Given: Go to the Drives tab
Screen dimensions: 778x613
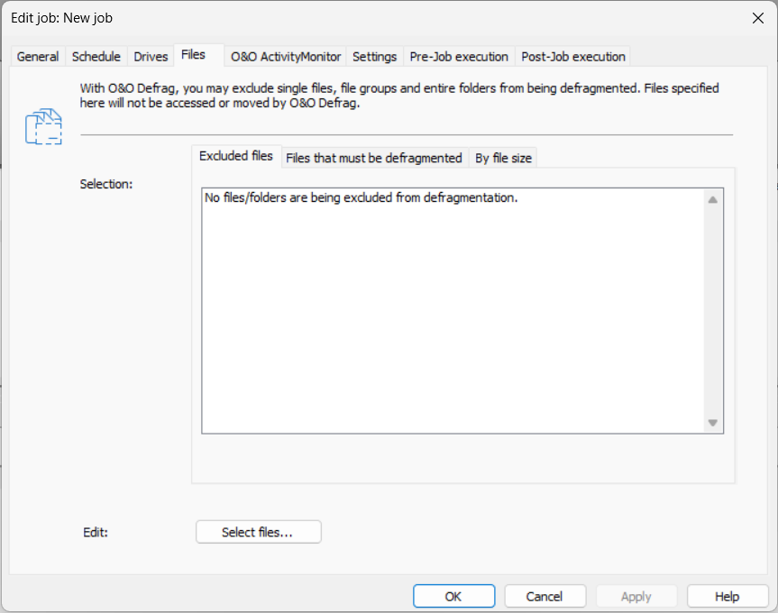Looking at the screenshot, I should pos(151,57).
